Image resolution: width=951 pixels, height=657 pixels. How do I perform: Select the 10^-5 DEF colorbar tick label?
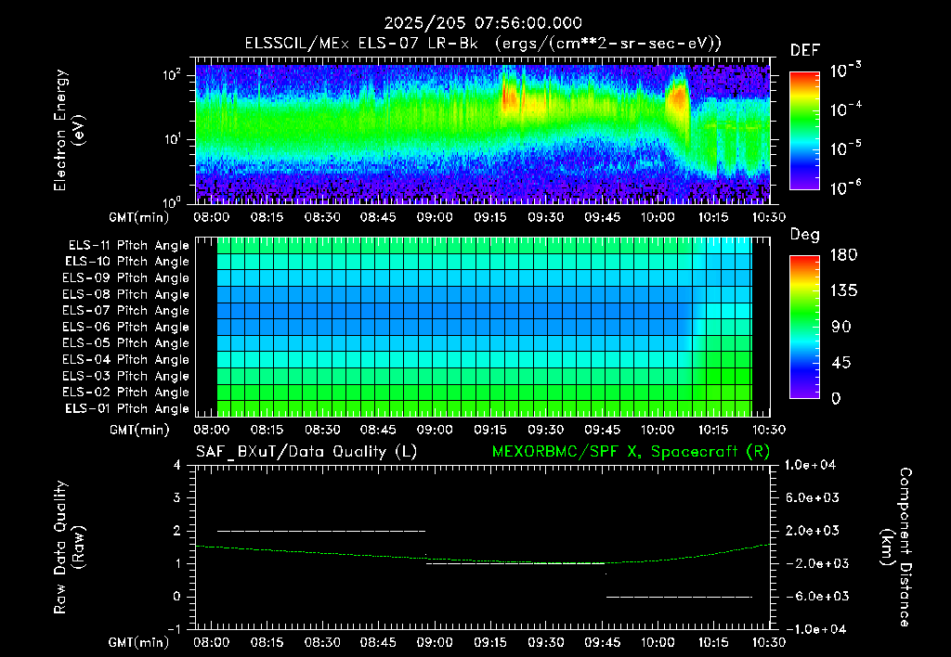pos(845,148)
